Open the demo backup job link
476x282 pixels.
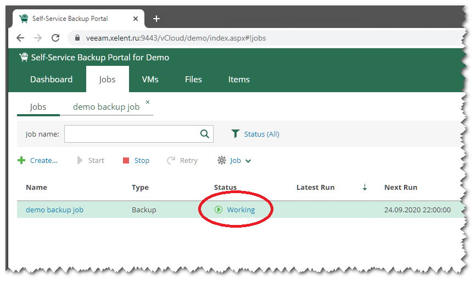(x=55, y=210)
